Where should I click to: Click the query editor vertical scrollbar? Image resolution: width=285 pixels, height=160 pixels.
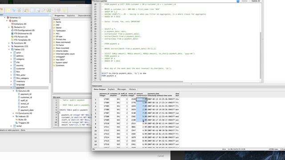point(261,55)
